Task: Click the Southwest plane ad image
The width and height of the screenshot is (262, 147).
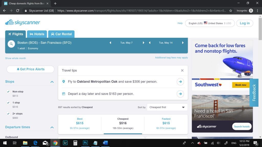Action: click(237, 67)
